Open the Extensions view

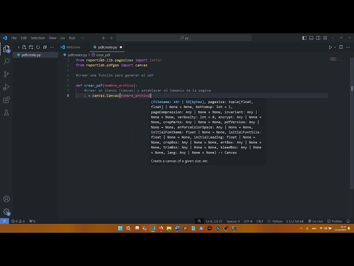coord(6,100)
